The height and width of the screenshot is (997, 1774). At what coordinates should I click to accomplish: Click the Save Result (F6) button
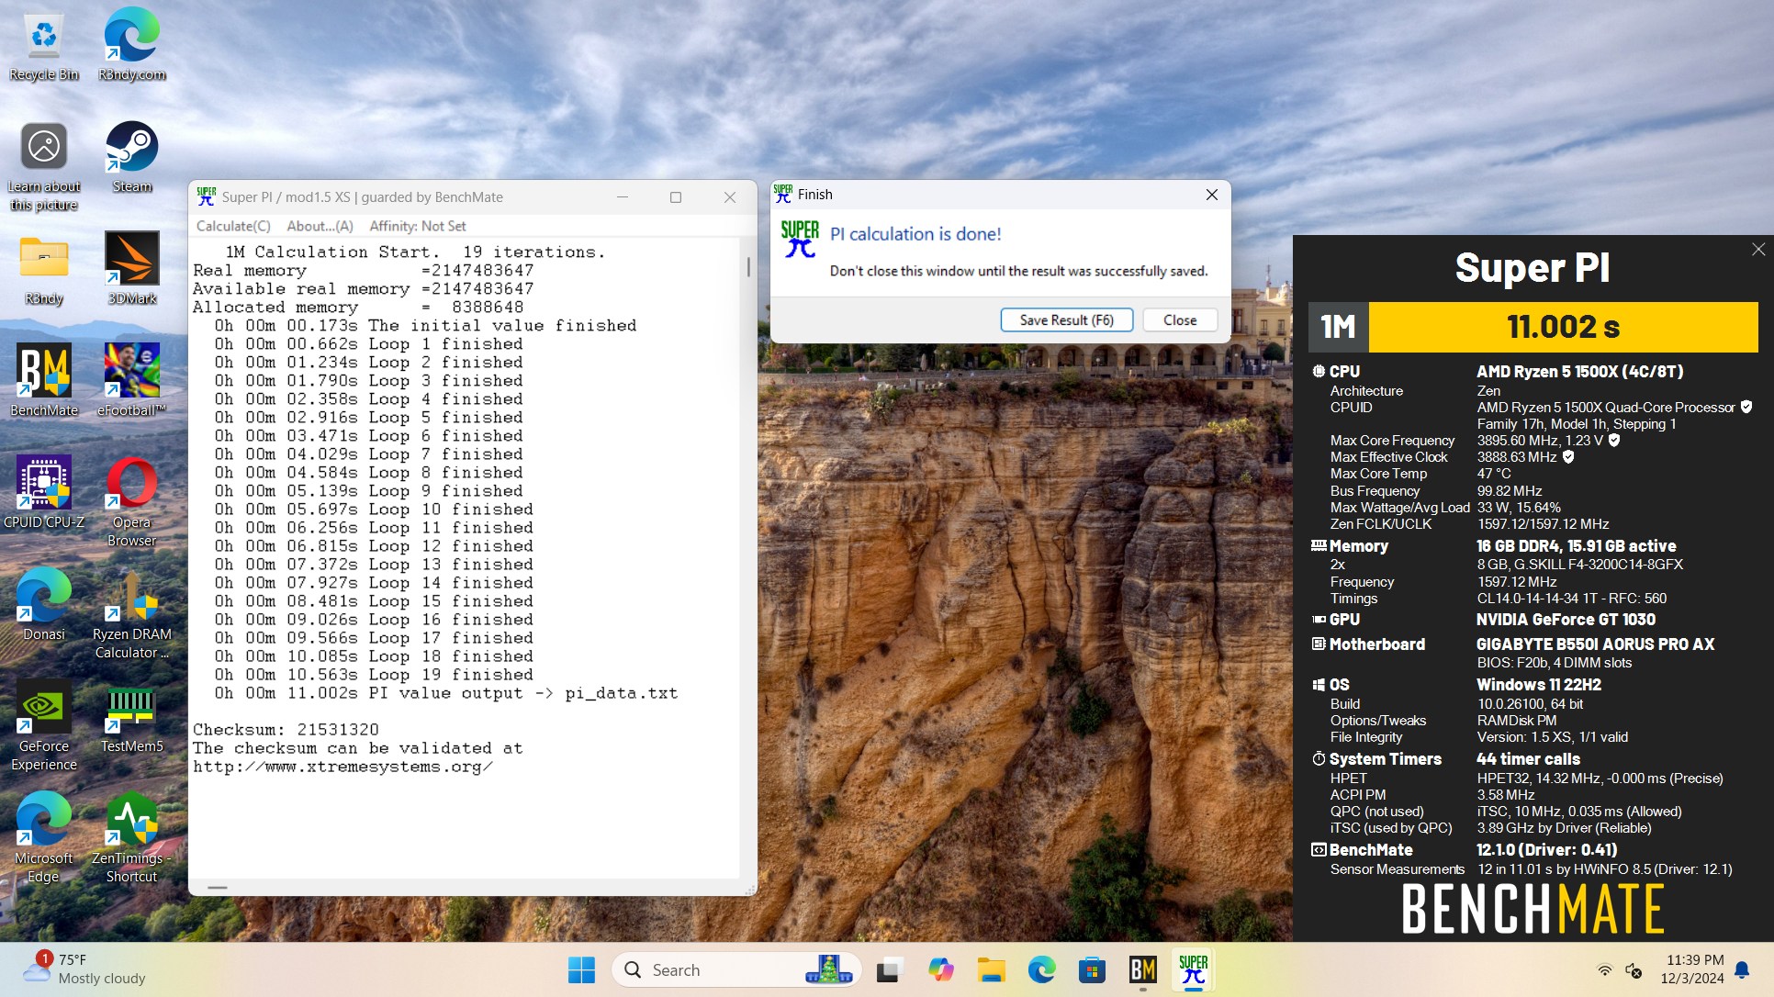(x=1066, y=319)
